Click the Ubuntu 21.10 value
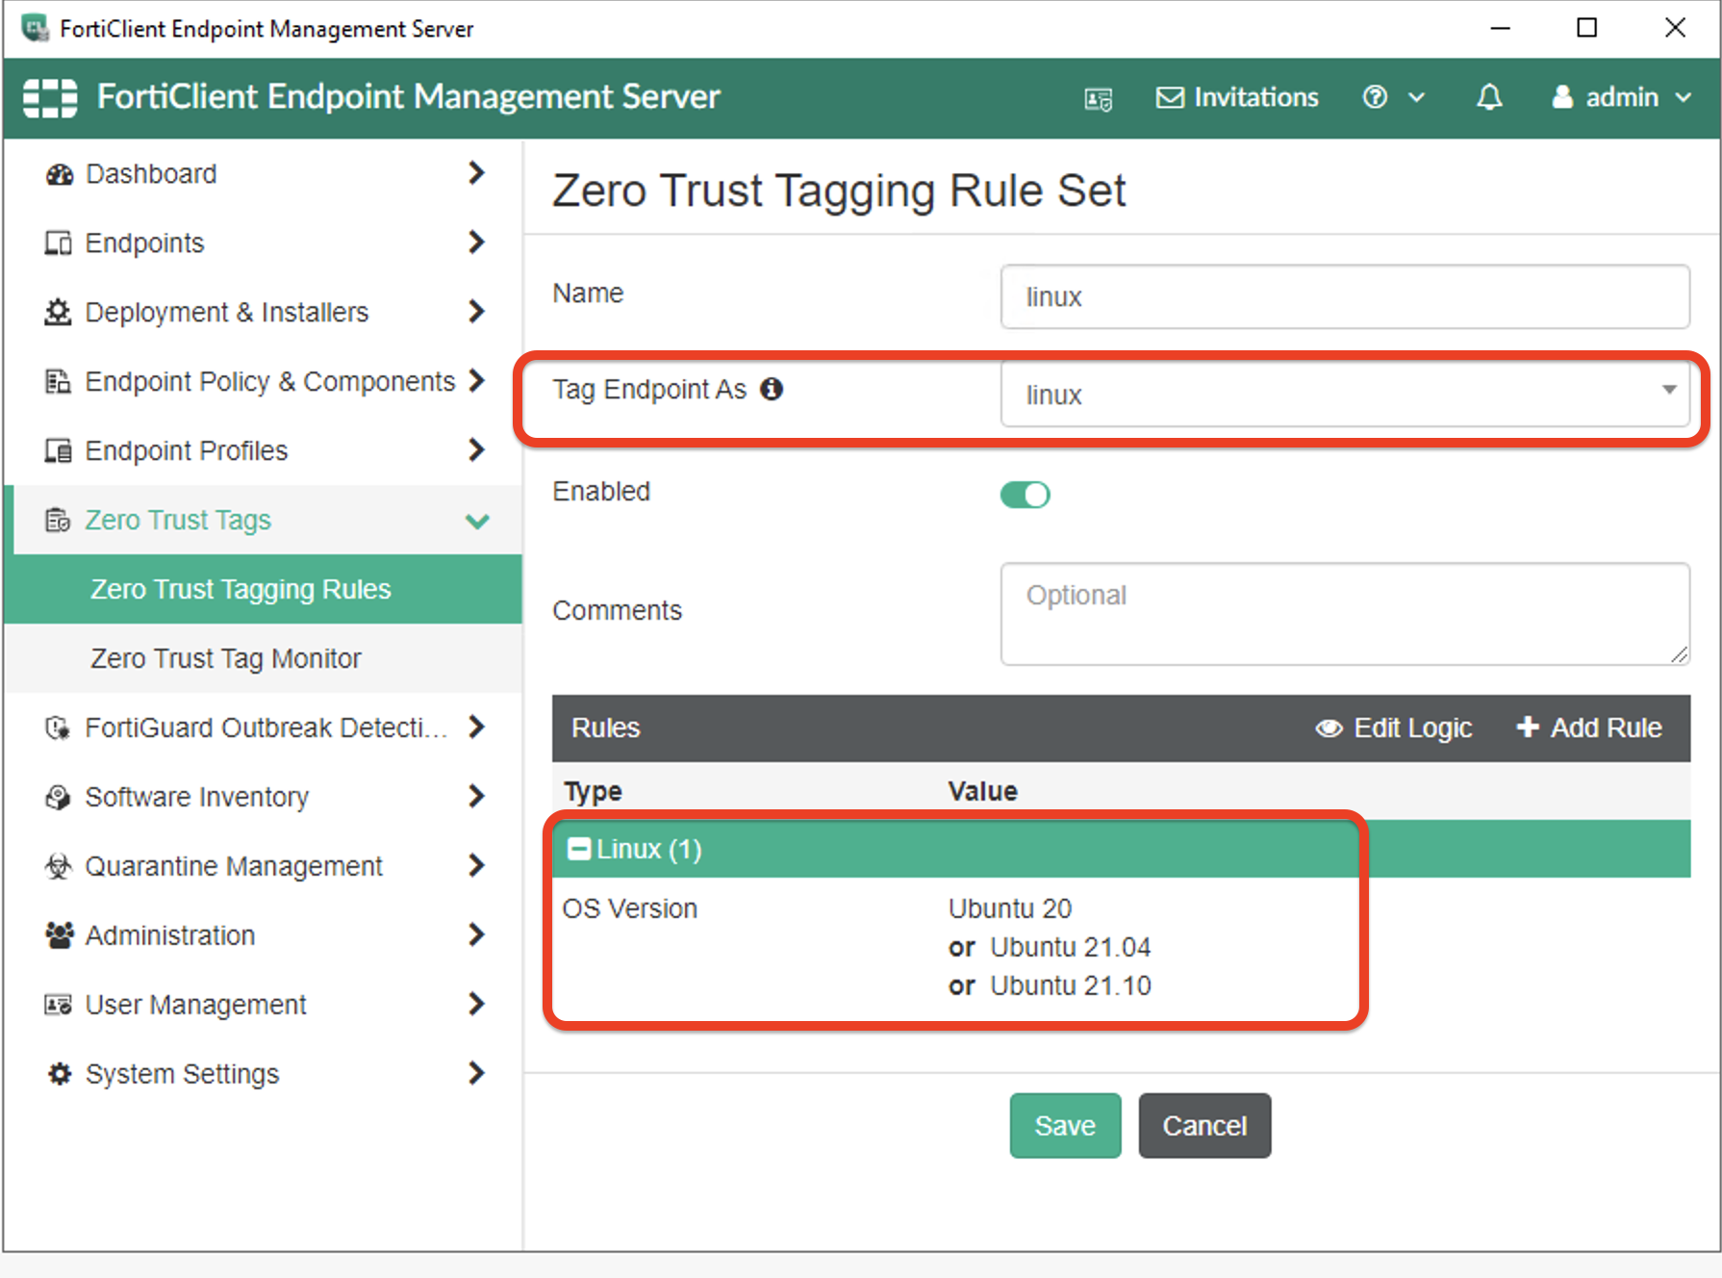This screenshot has height=1278, width=1722. click(x=1070, y=985)
